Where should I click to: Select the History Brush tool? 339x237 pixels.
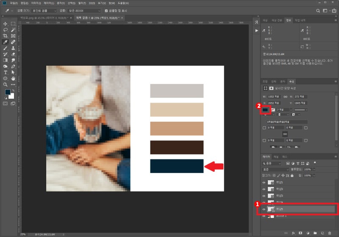(x=6, y=54)
